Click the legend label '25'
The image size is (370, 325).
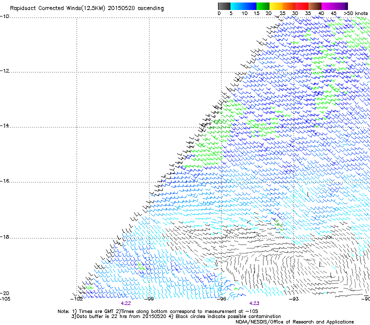click(x=282, y=13)
